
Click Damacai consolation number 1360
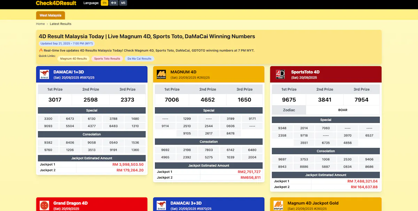pos(135,150)
